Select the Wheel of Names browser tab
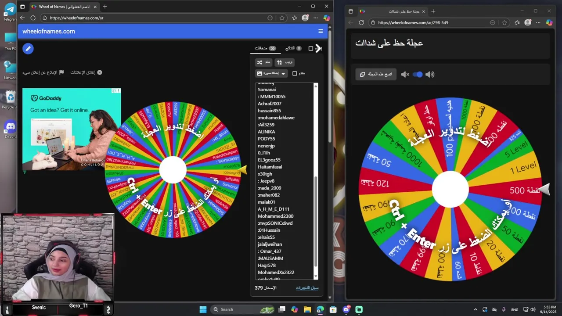Screen dimensions: 562x316 (65, 7)
